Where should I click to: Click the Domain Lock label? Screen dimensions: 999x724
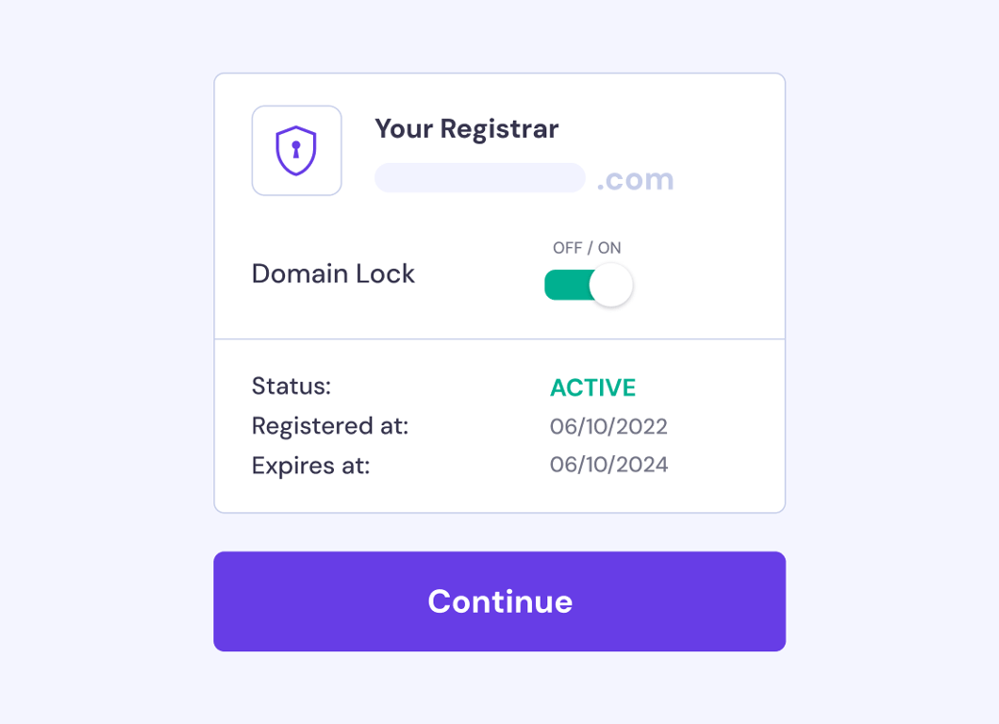pos(333,273)
